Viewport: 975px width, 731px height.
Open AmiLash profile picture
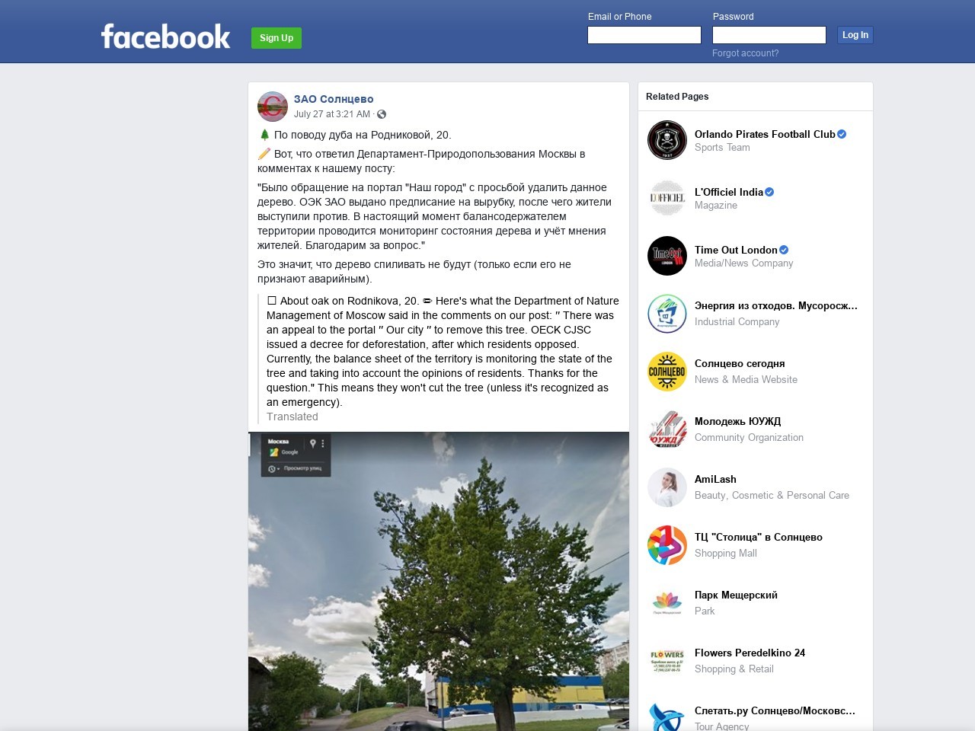pyautogui.click(x=667, y=487)
